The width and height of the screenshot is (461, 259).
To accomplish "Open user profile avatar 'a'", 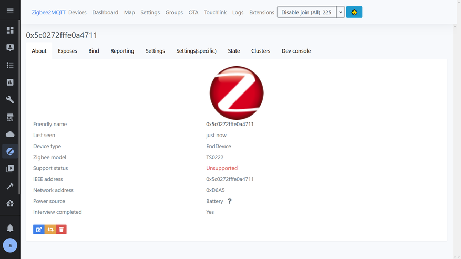I will (x=10, y=245).
